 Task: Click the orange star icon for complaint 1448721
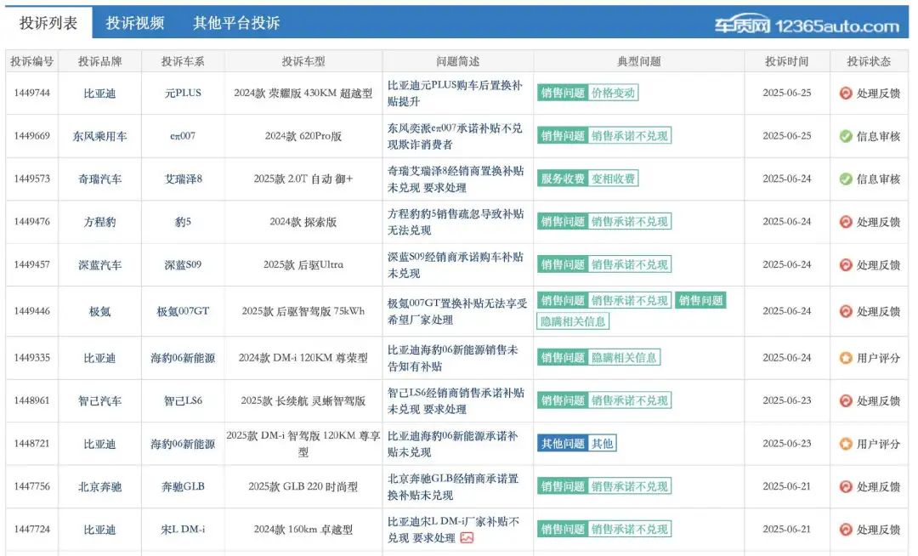(x=846, y=444)
